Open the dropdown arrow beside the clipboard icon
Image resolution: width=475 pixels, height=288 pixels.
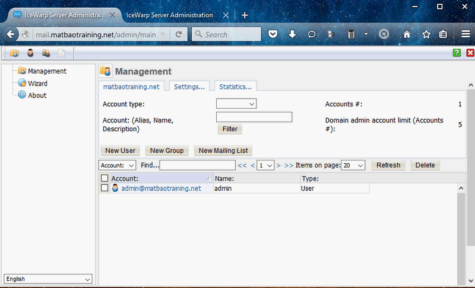coord(366,34)
